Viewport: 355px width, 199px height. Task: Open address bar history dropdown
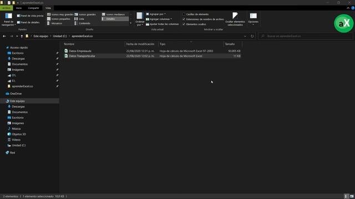pos(245,36)
